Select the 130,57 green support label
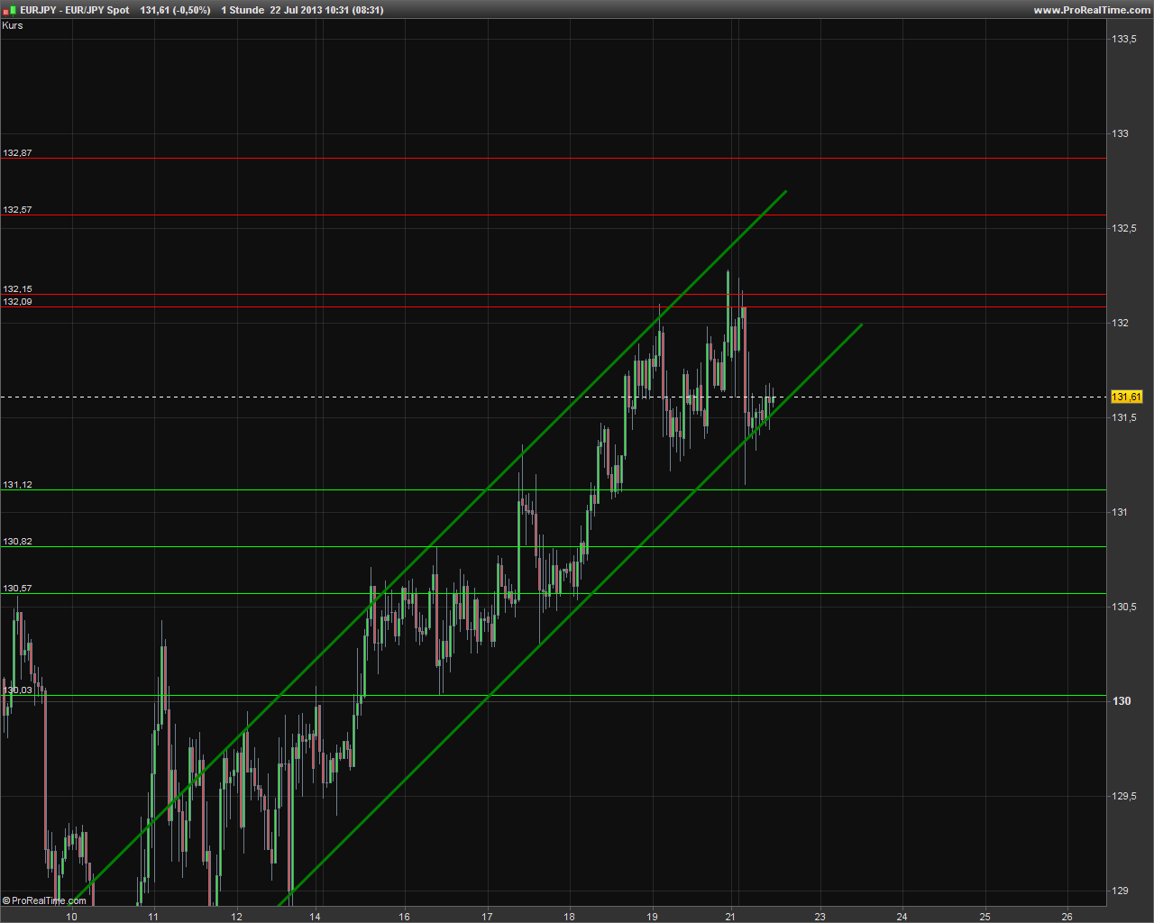This screenshot has height=923, width=1154. click(x=17, y=589)
